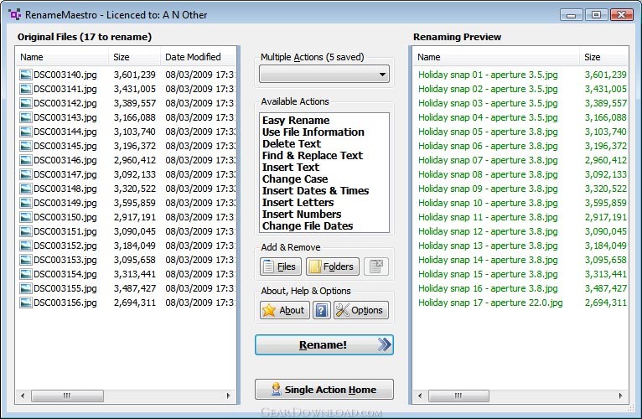
Task: Click the image icon beside DSC003156.jpg
Action: tap(25, 303)
